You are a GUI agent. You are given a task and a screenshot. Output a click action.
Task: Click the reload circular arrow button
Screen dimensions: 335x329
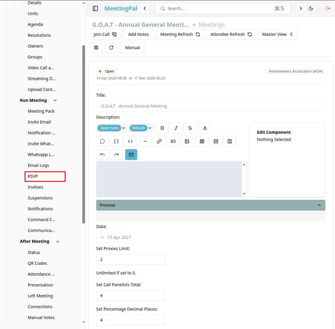pyautogui.click(x=111, y=48)
